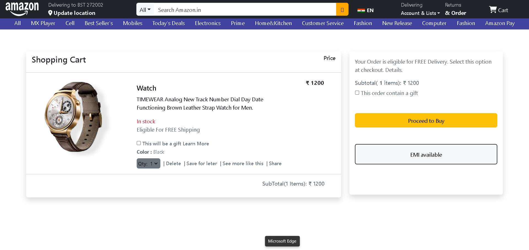Click the 'Color : Black' label
The image size is (529, 250).
pyautogui.click(x=150, y=152)
